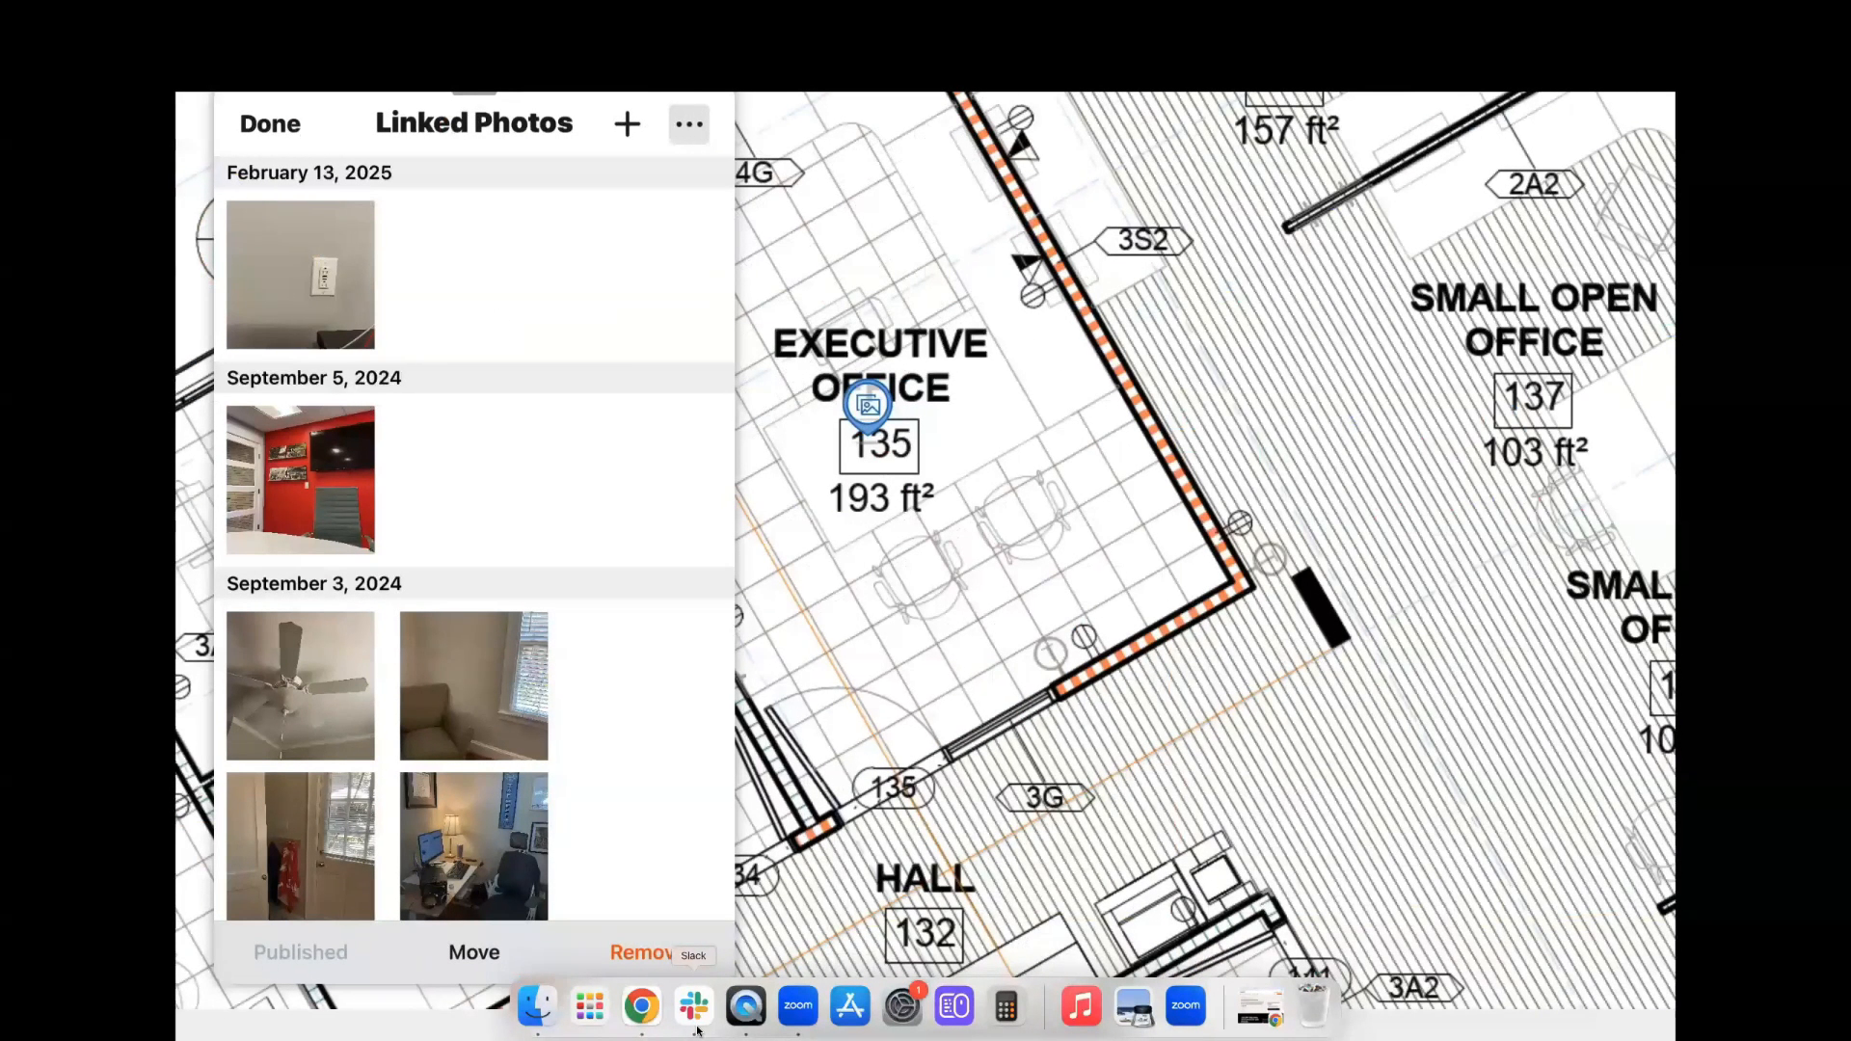The image size is (1851, 1041).
Task: Open the App Store from the Dock
Action: pos(849,1005)
